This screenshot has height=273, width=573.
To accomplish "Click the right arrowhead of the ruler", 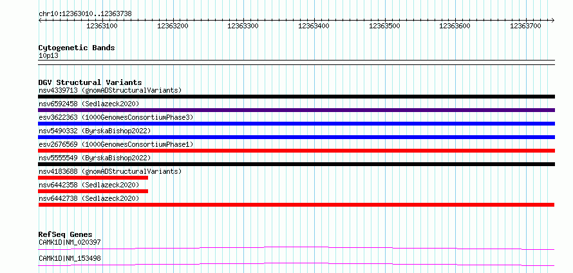I will coord(553,20).
